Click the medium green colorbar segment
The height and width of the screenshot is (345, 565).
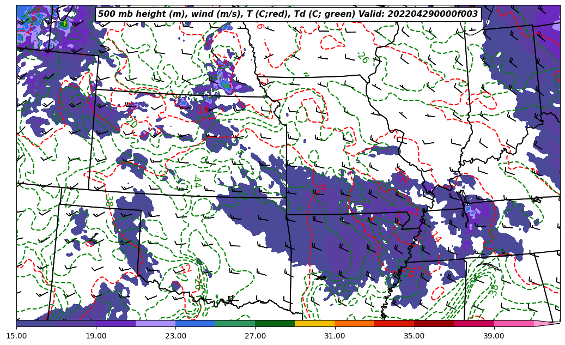tap(235, 323)
